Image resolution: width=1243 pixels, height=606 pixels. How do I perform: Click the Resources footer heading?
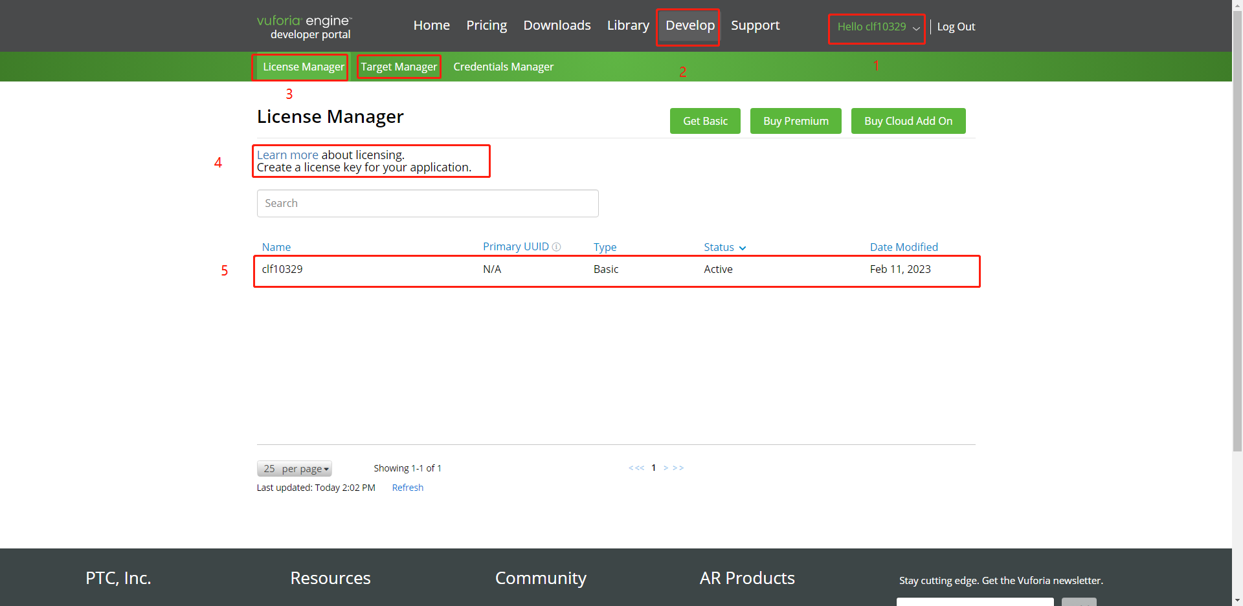pyautogui.click(x=330, y=578)
